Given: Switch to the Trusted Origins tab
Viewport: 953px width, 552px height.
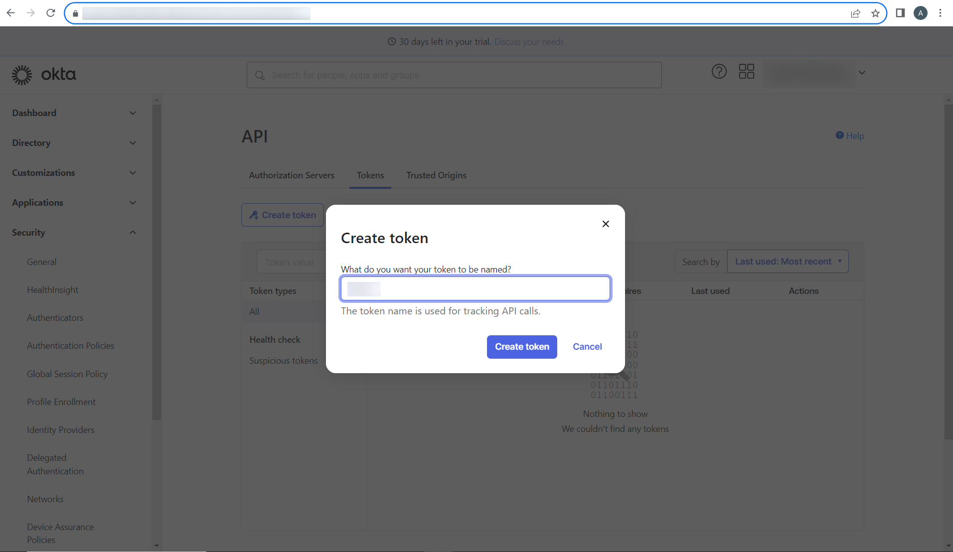Looking at the screenshot, I should click(x=436, y=175).
